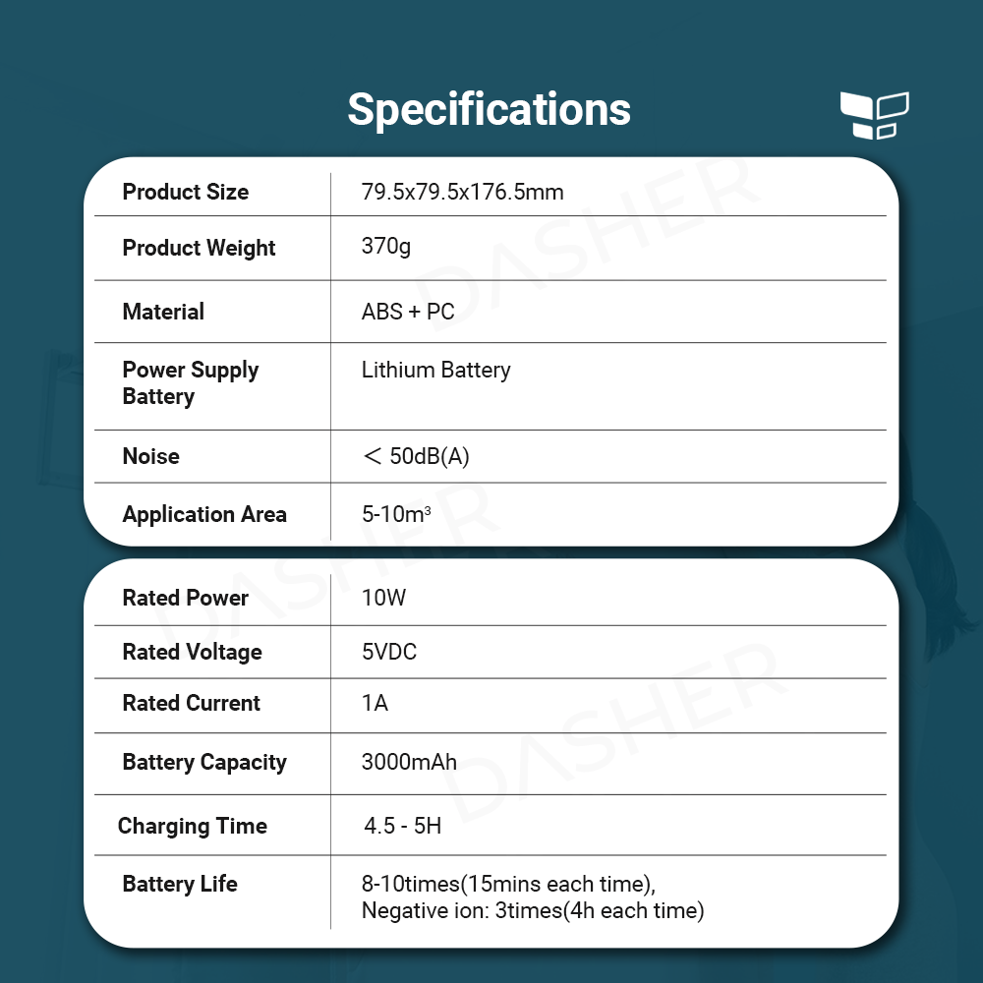This screenshot has width=983, height=983.
Task: Select the Product Weight label
Action: point(199,248)
